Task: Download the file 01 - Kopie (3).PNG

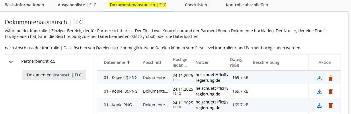Action: coord(319,91)
